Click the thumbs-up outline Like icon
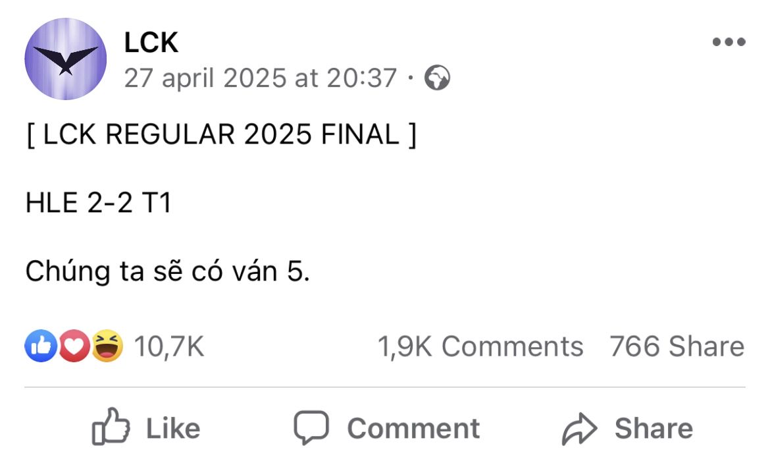This screenshot has height=465, width=770. 110,428
